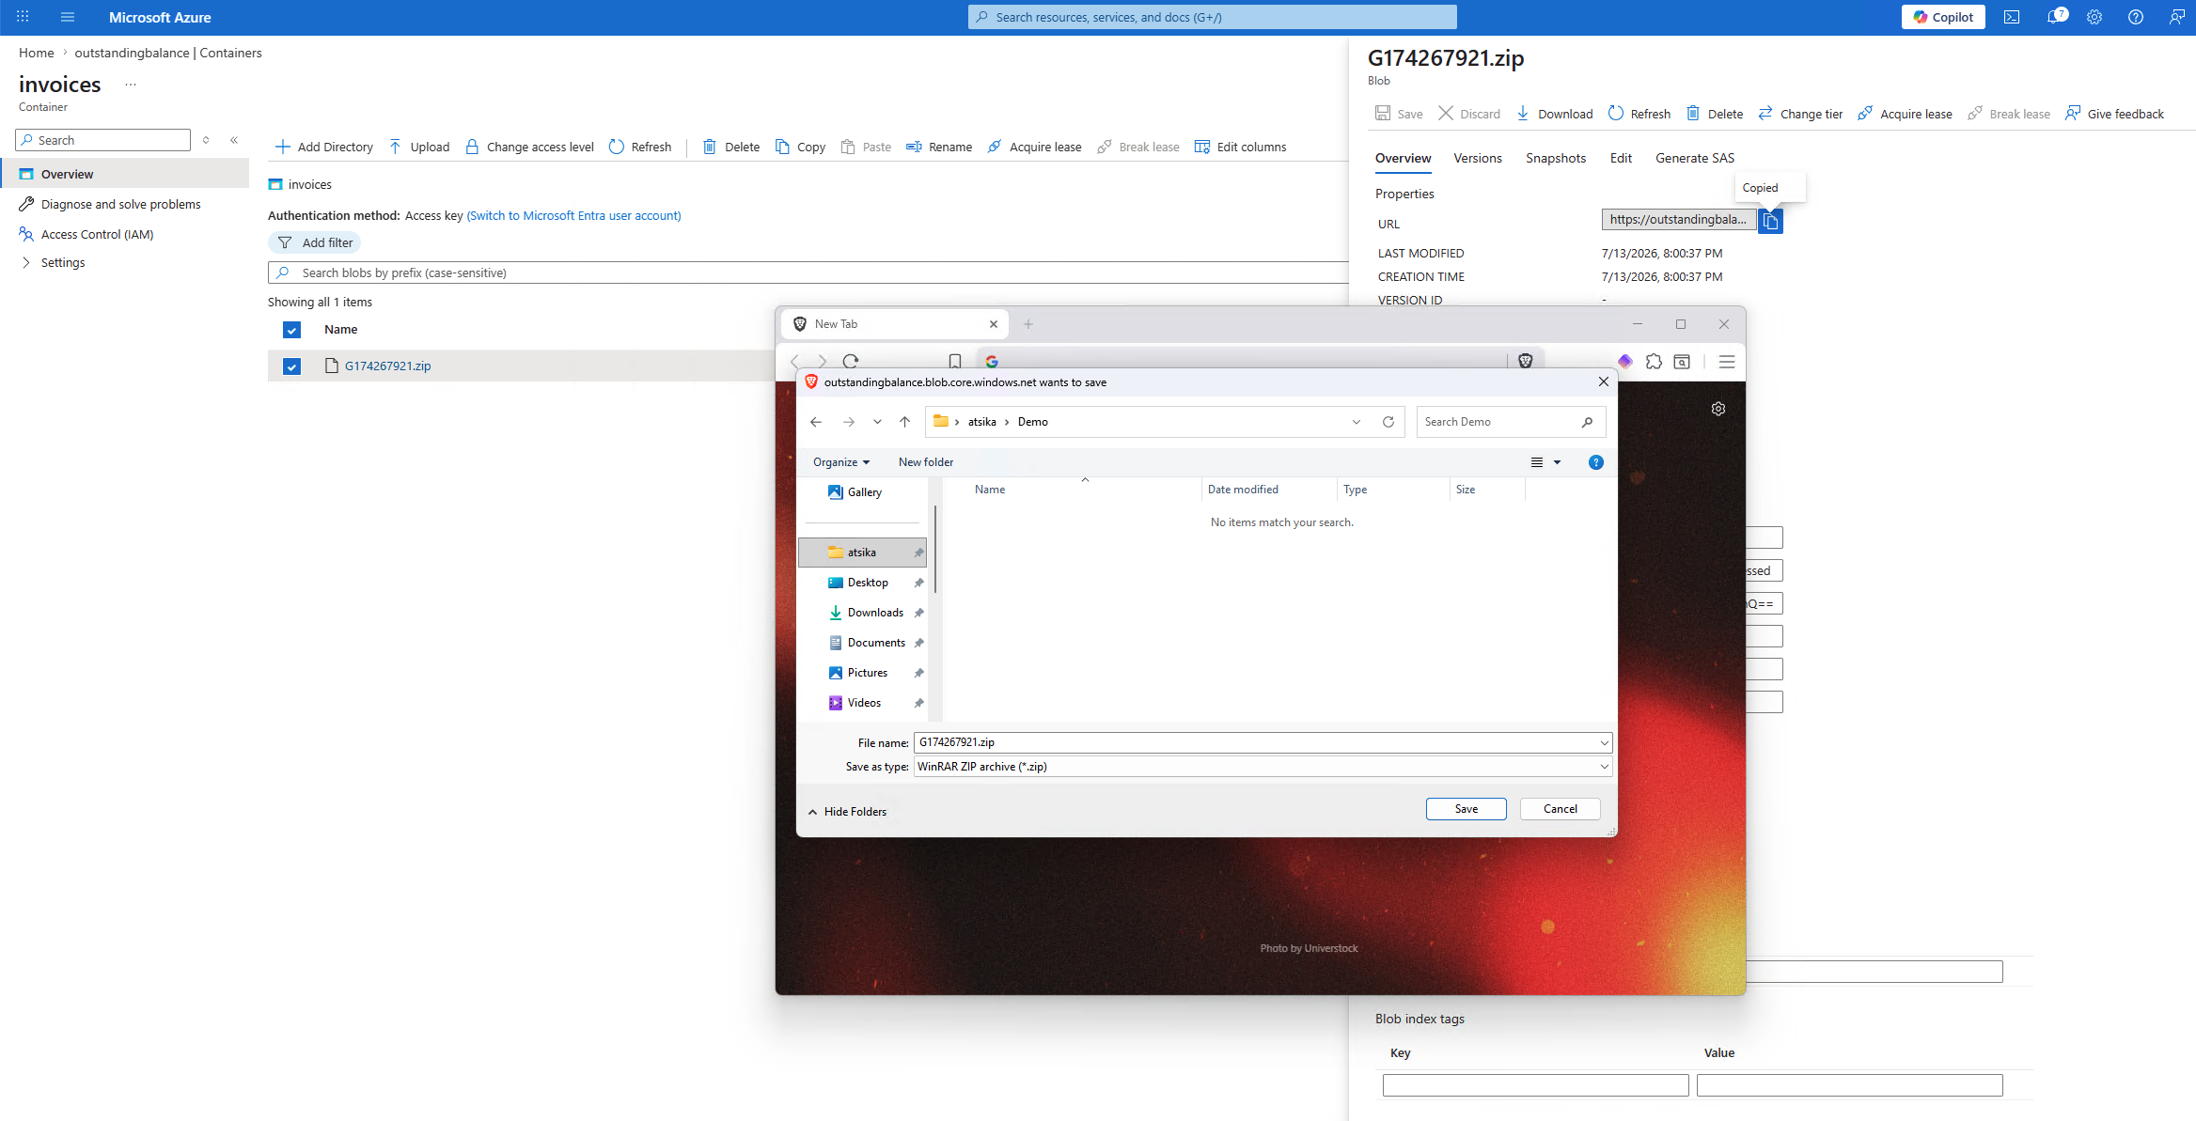Viewport: 2196px width, 1121px height.
Task: Open the Azure help question mark
Action: [x=2136, y=17]
